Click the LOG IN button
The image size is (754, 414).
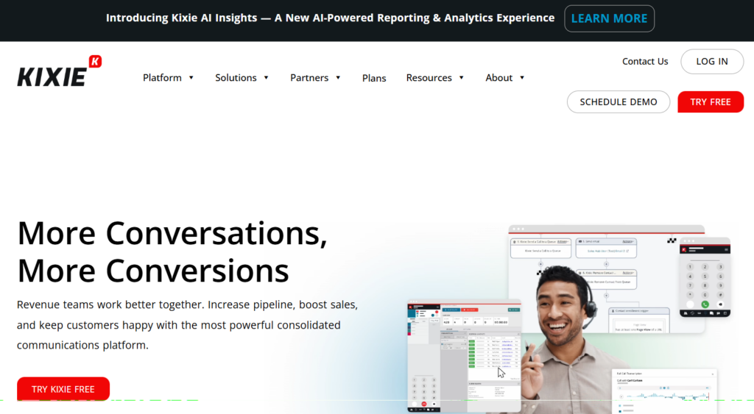tap(712, 62)
